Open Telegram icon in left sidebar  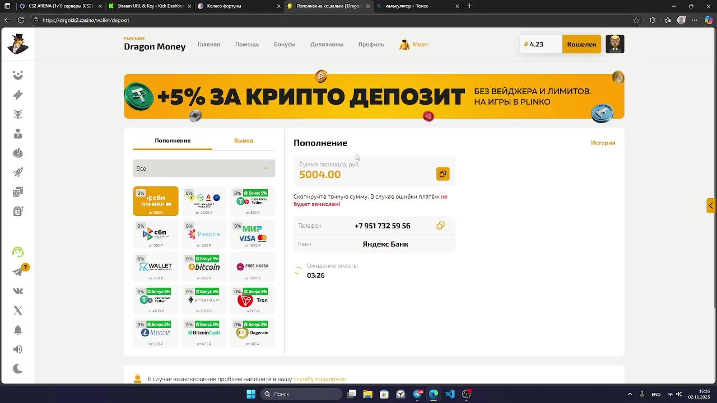click(x=18, y=271)
